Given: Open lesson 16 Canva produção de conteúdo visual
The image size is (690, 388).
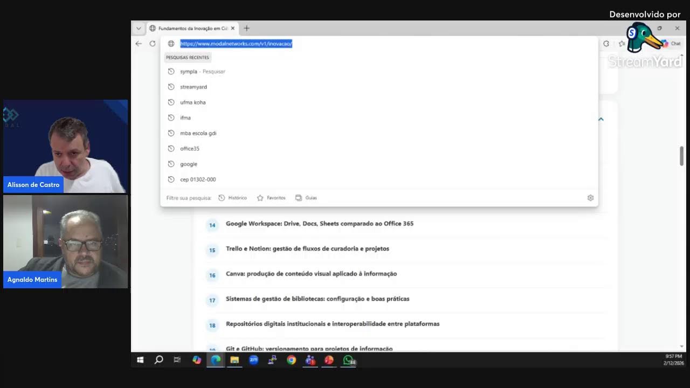Looking at the screenshot, I should pos(311,274).
